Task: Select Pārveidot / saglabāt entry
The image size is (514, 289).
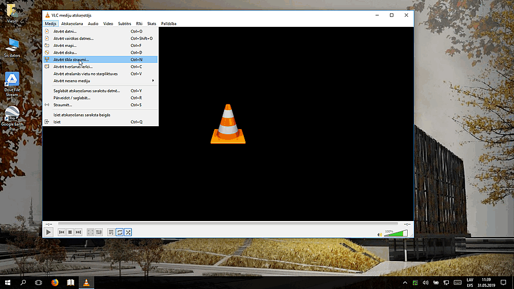Action: click(101, 98)
